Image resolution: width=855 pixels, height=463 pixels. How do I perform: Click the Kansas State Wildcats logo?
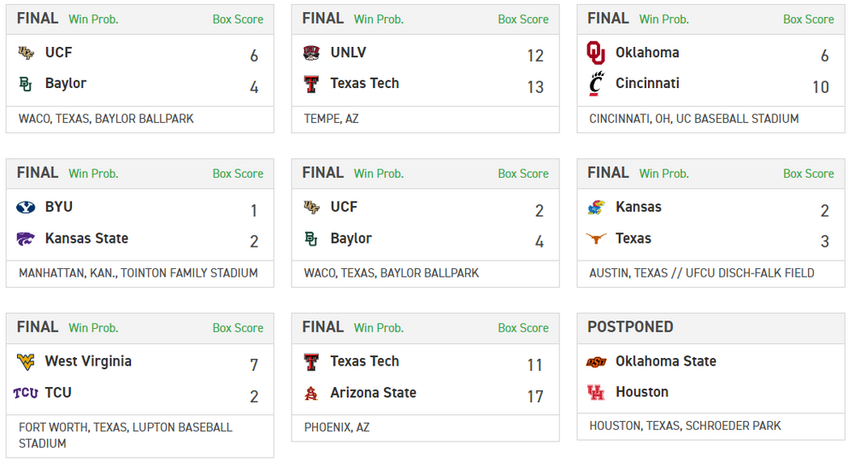tap(26, 238)
